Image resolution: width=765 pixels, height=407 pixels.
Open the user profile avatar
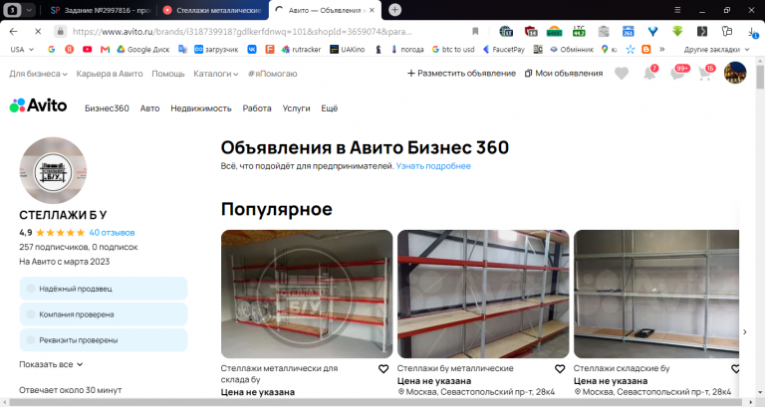point(735,73)
